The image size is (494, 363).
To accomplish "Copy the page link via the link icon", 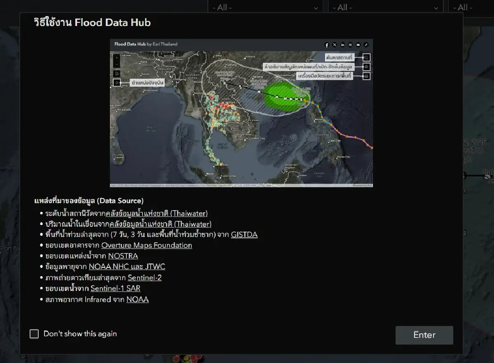I will 366,45.
